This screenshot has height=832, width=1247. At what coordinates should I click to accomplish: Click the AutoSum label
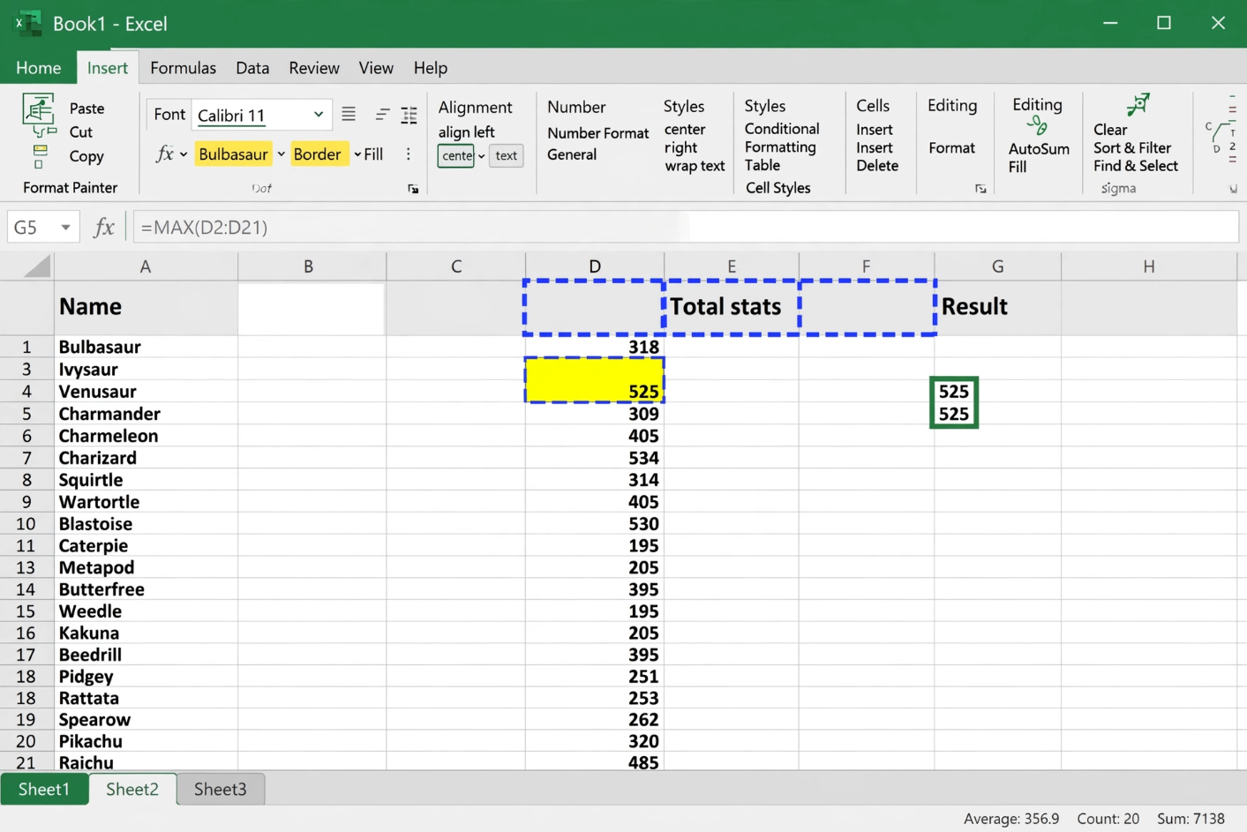click(x=1039, y=149)
